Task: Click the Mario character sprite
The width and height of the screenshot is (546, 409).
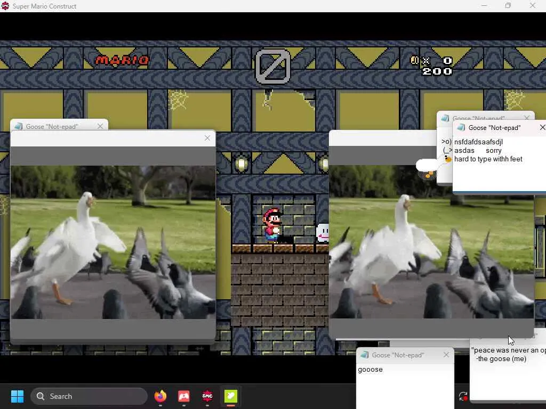Action: coord(272,225)
